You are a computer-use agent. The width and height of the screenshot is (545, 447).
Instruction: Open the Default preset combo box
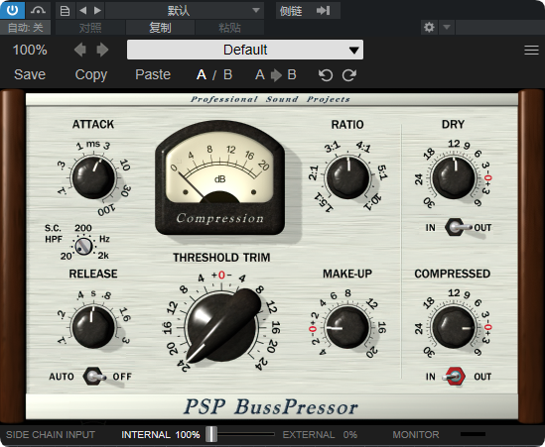[245, 50]
